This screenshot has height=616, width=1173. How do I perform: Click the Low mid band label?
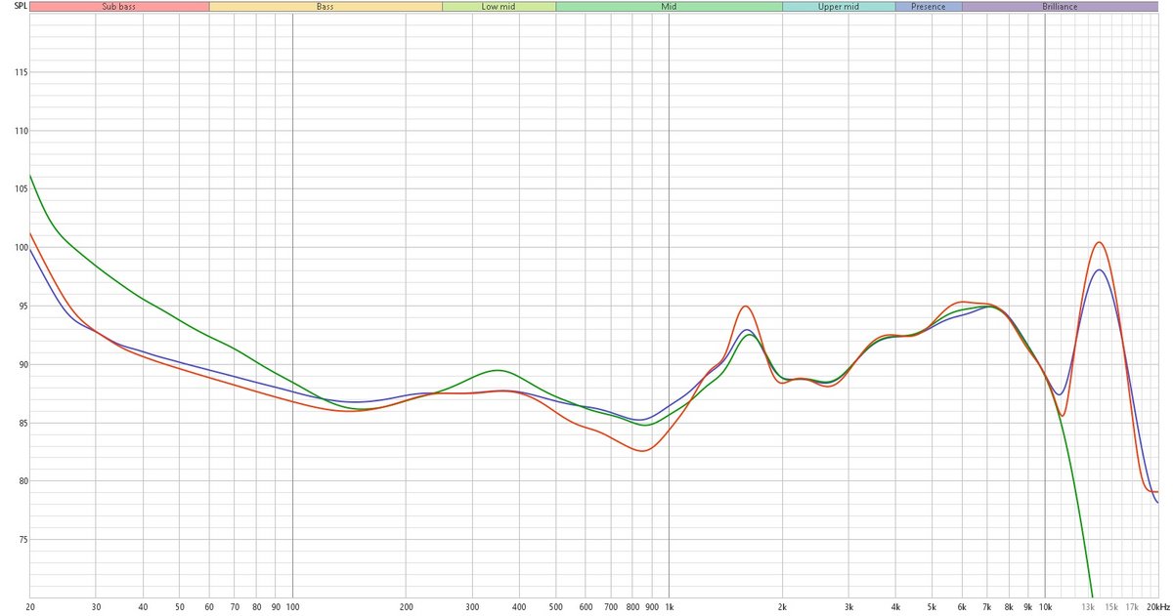[x=499, y=7]
